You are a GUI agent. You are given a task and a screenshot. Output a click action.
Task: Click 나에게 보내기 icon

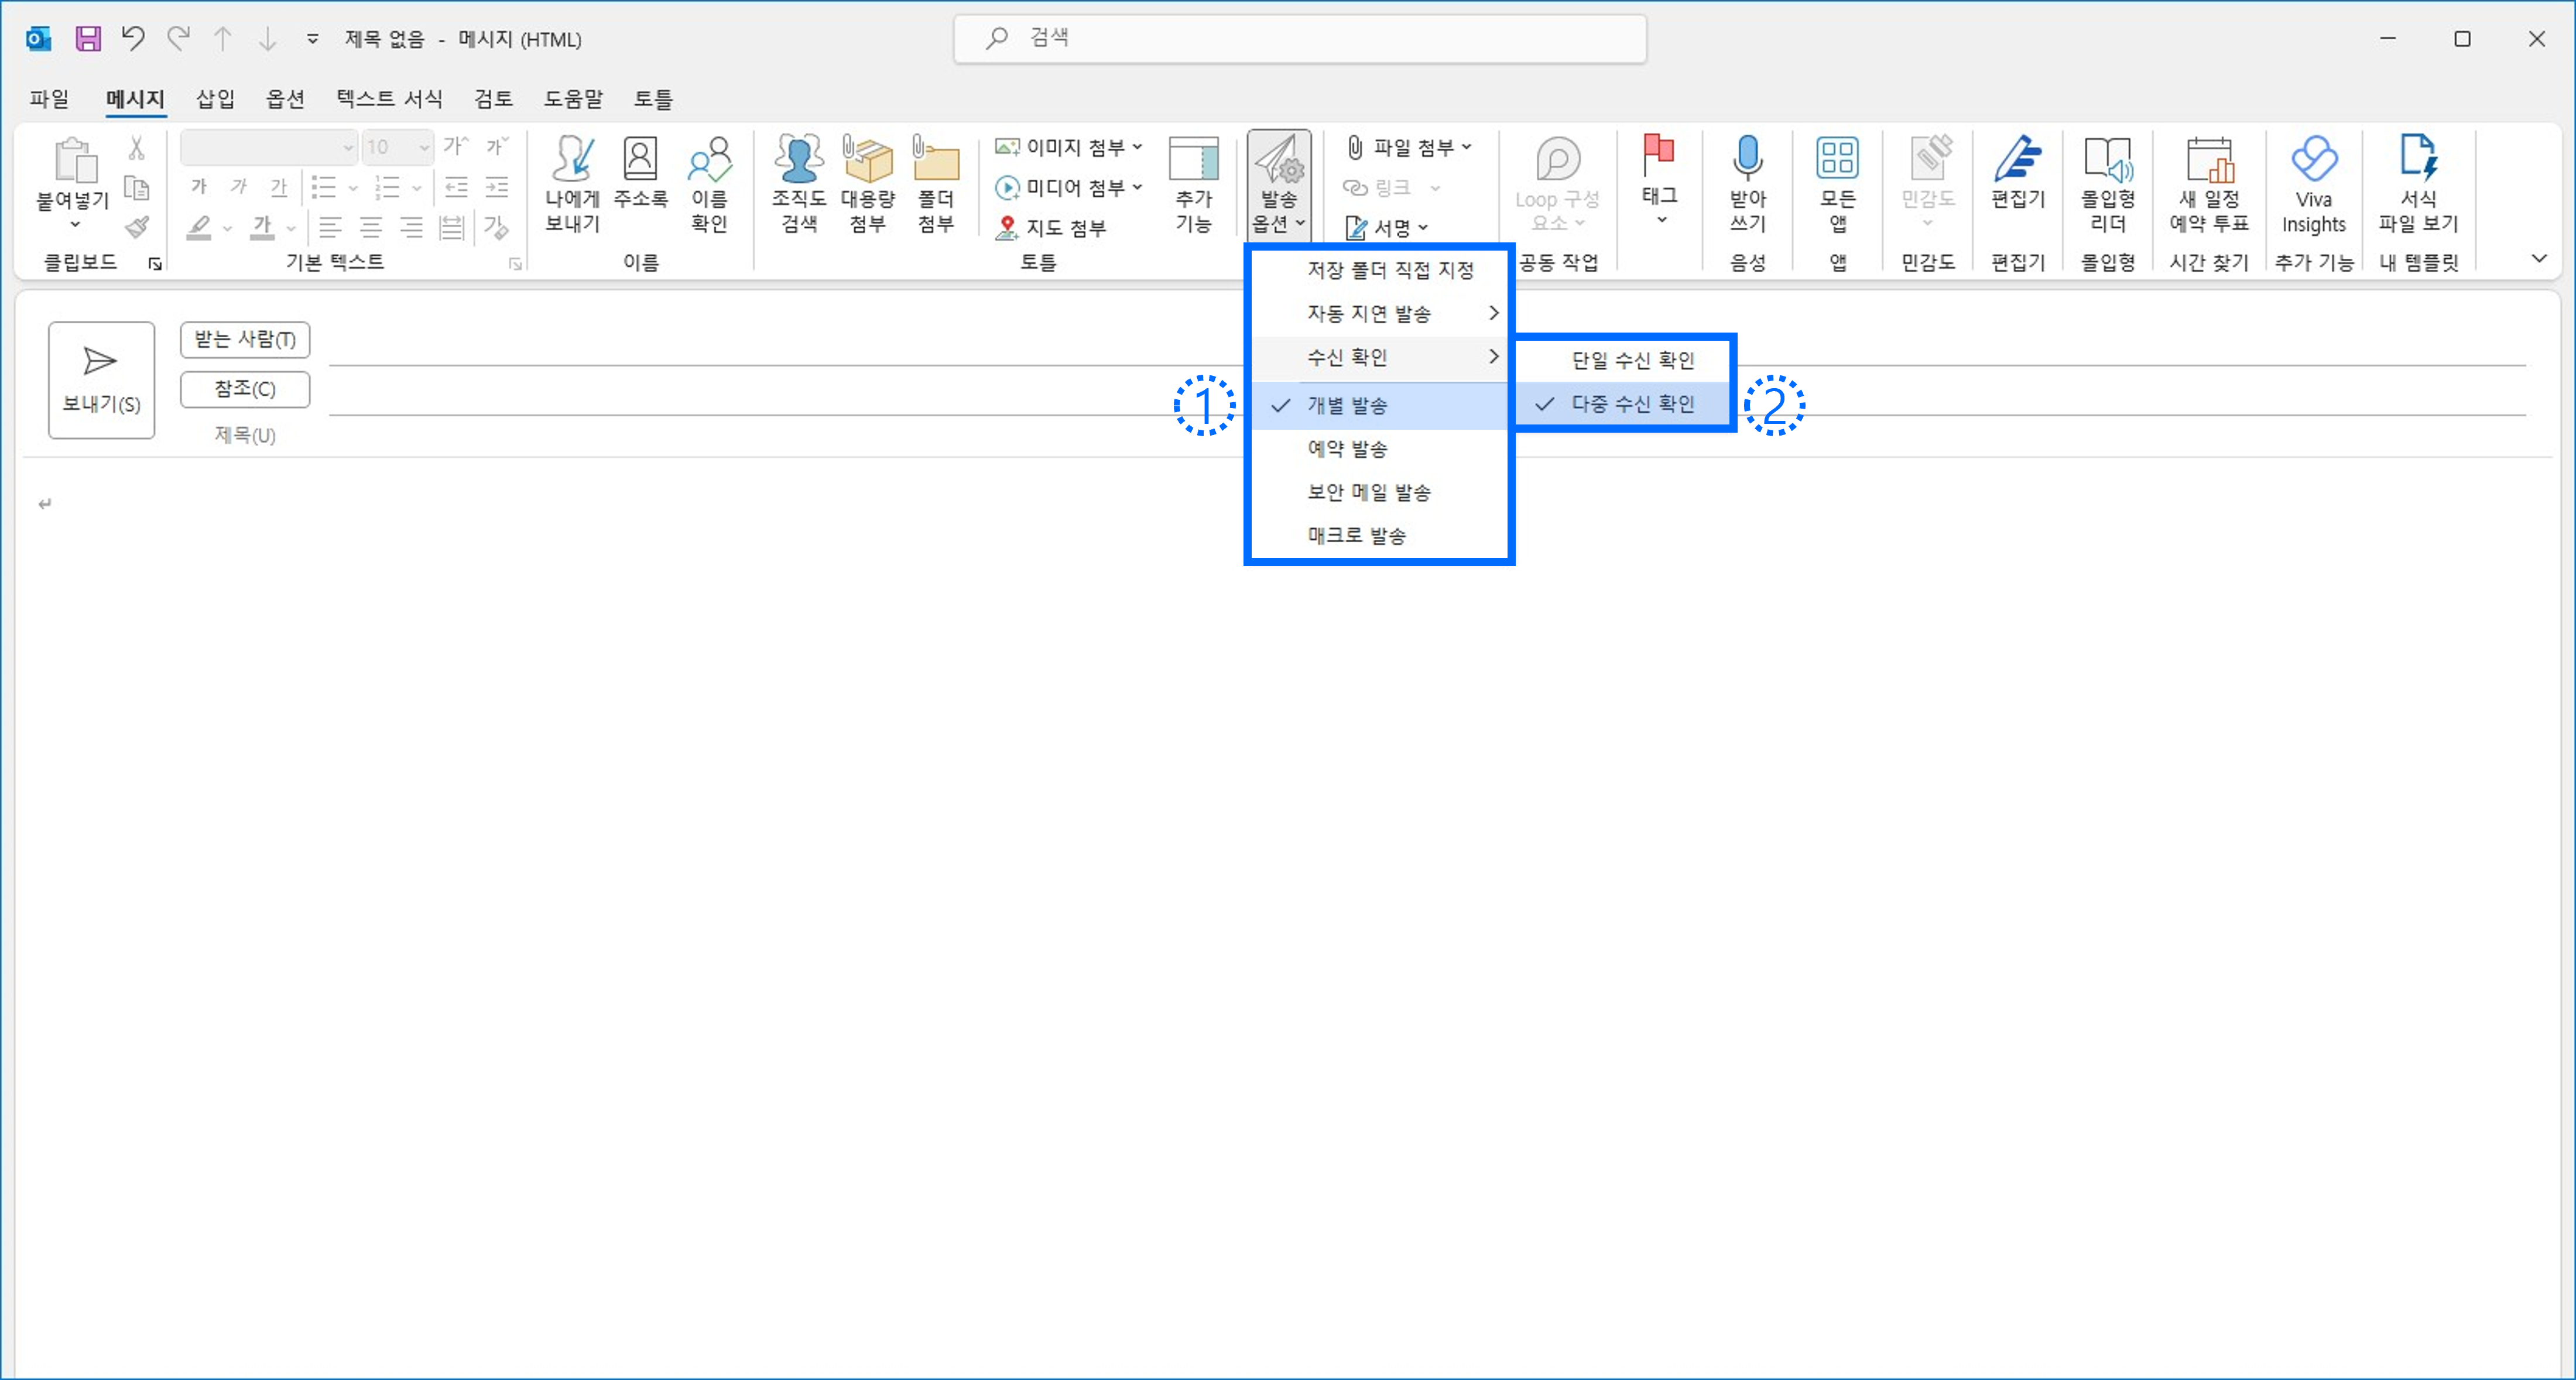[x=572, y=185]
